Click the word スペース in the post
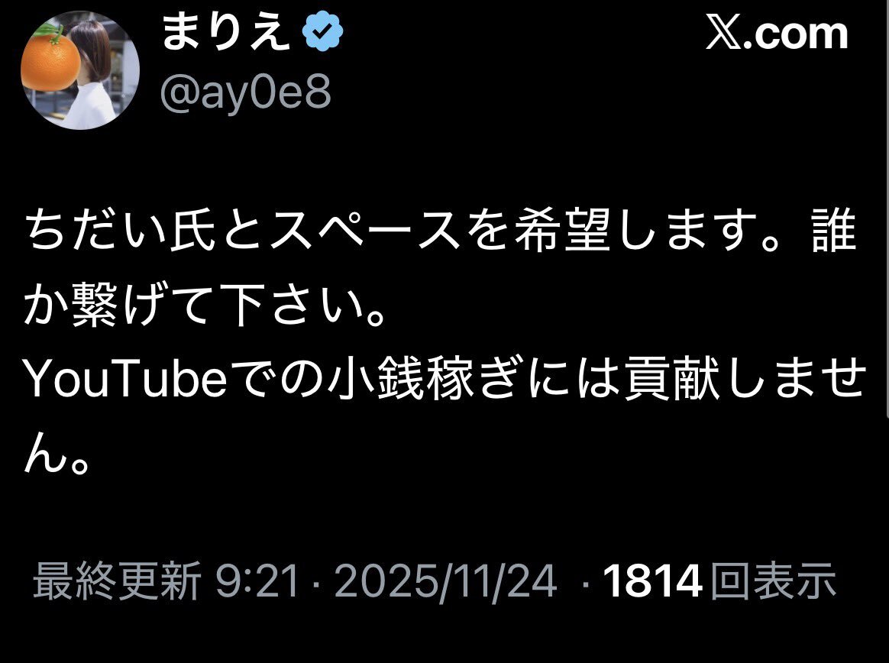The image size is (889, 663). pos(364,231)
